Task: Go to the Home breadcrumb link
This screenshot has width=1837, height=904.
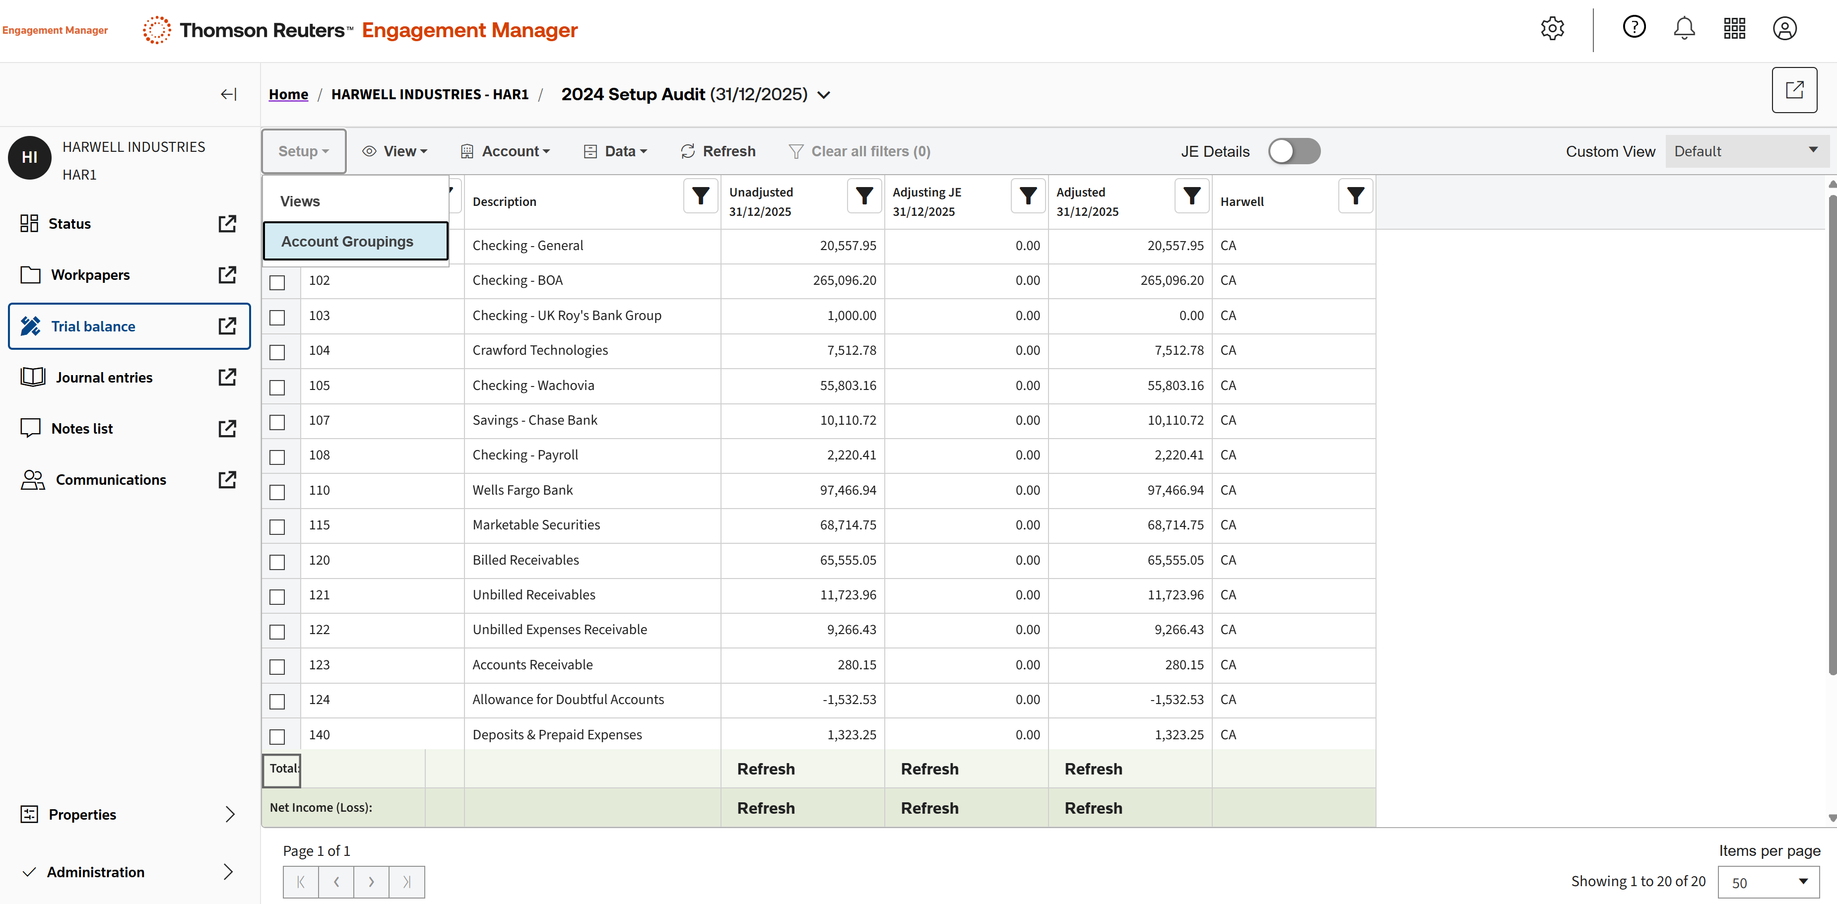Action: 288,94
